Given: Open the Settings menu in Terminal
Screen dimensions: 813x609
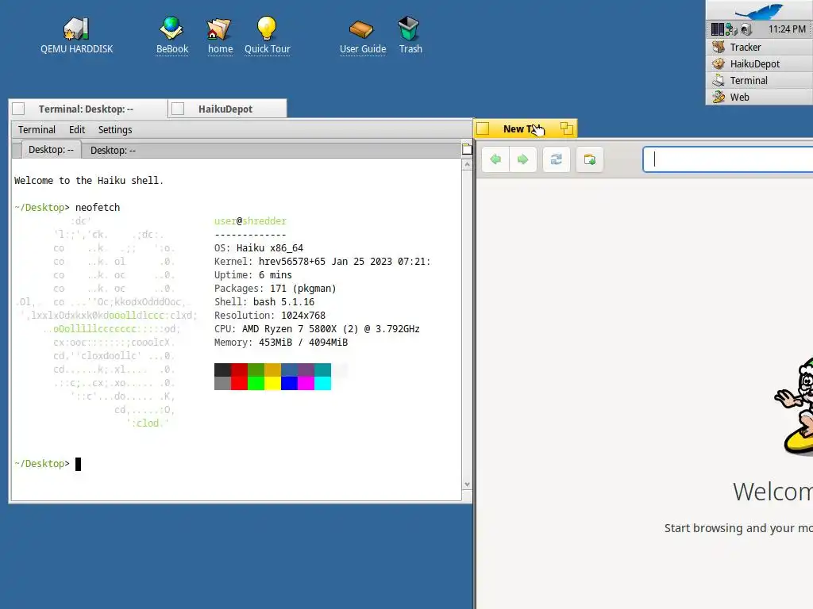Looking at the screenshot, I should point(115,129).
